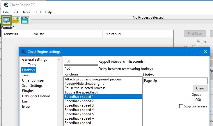Select the Extra settings page
Image resolution: width=213 pixels, height=126 pixels.
pos(26,107)
